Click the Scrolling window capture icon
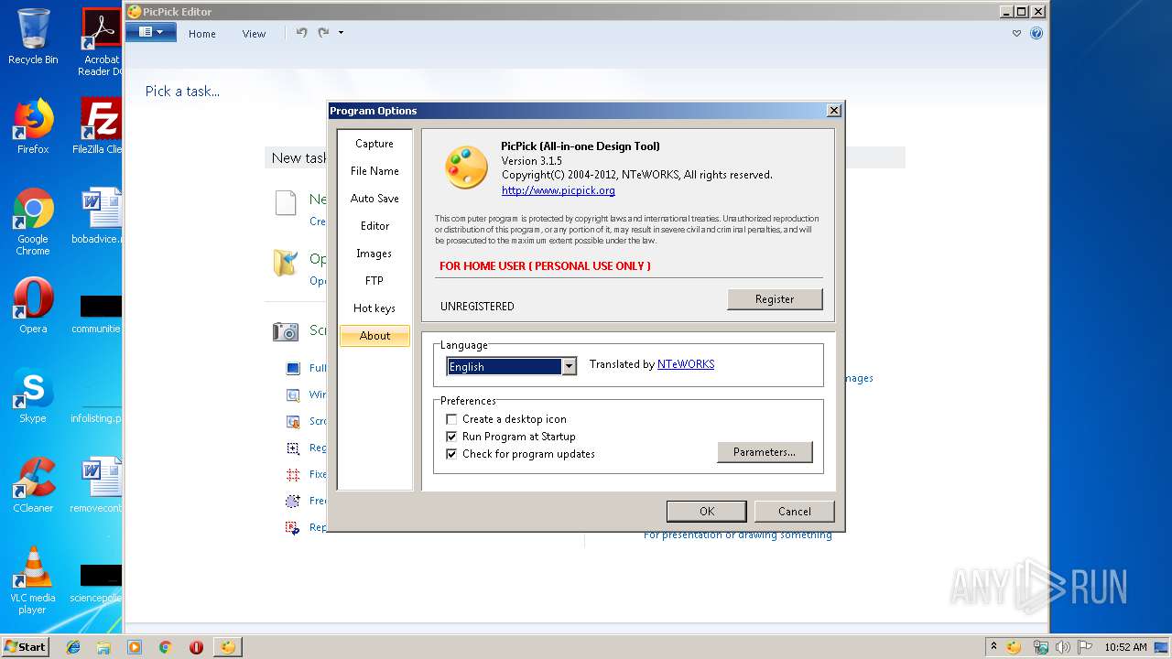The image size is (1172, 659). coord(293,422)
